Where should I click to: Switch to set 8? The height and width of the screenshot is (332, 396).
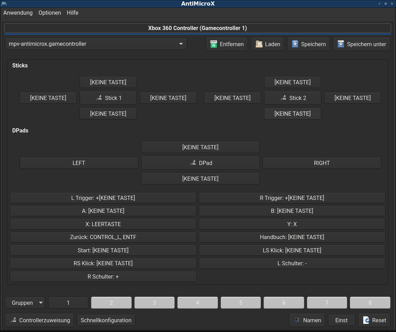370,303
